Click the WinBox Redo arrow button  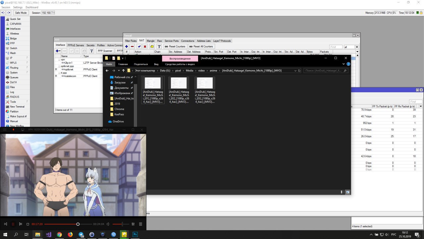pos(9,13)
